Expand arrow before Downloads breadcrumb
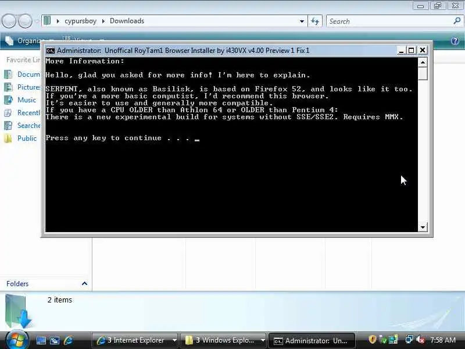This screenshot has width=465, height=349. click(103, 21)
